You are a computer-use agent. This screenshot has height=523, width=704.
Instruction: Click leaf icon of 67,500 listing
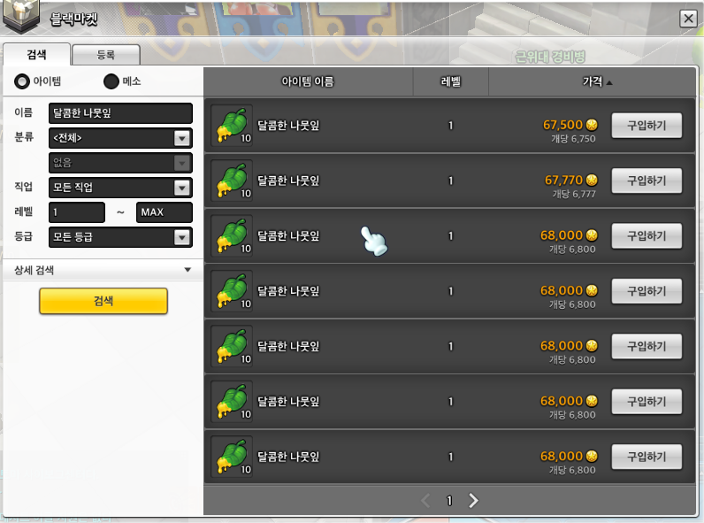point(232,125)
